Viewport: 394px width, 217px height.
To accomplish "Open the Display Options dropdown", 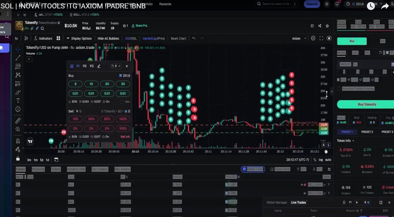I will (79, 38).
